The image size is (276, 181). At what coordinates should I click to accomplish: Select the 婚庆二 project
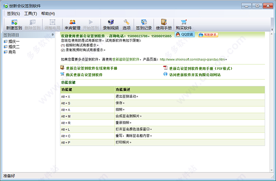11,47
